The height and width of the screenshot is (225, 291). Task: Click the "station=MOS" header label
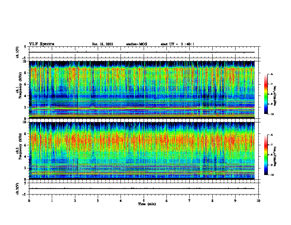click(x=137, y=44)
